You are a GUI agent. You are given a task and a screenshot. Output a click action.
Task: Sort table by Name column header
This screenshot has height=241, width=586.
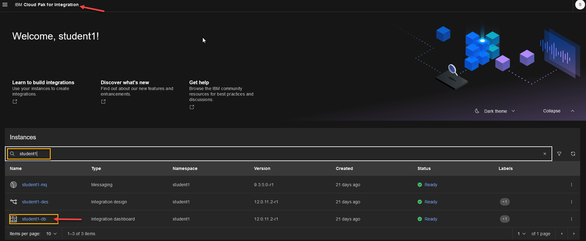tap(16, 168)
